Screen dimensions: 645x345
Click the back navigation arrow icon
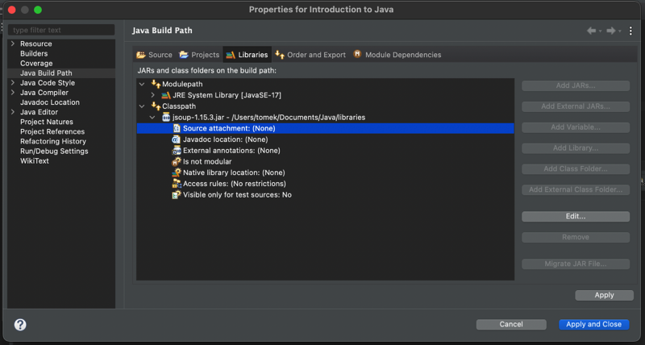[x=591, y=31]
